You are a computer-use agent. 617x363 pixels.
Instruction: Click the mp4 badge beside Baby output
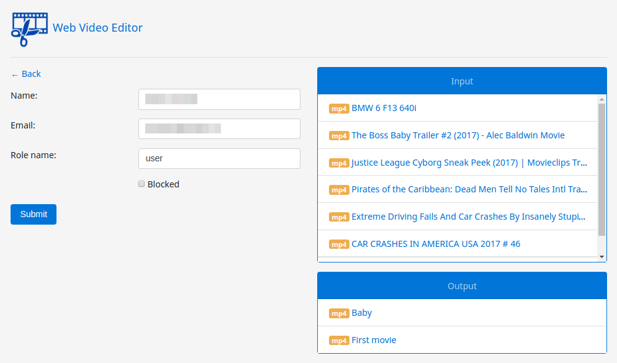(339, 313)
